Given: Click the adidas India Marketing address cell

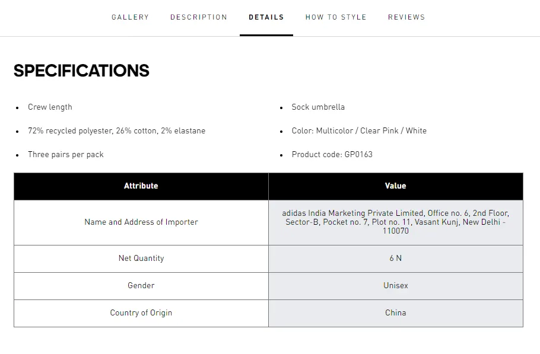Looking at the screenshot, I should (396, 222).
